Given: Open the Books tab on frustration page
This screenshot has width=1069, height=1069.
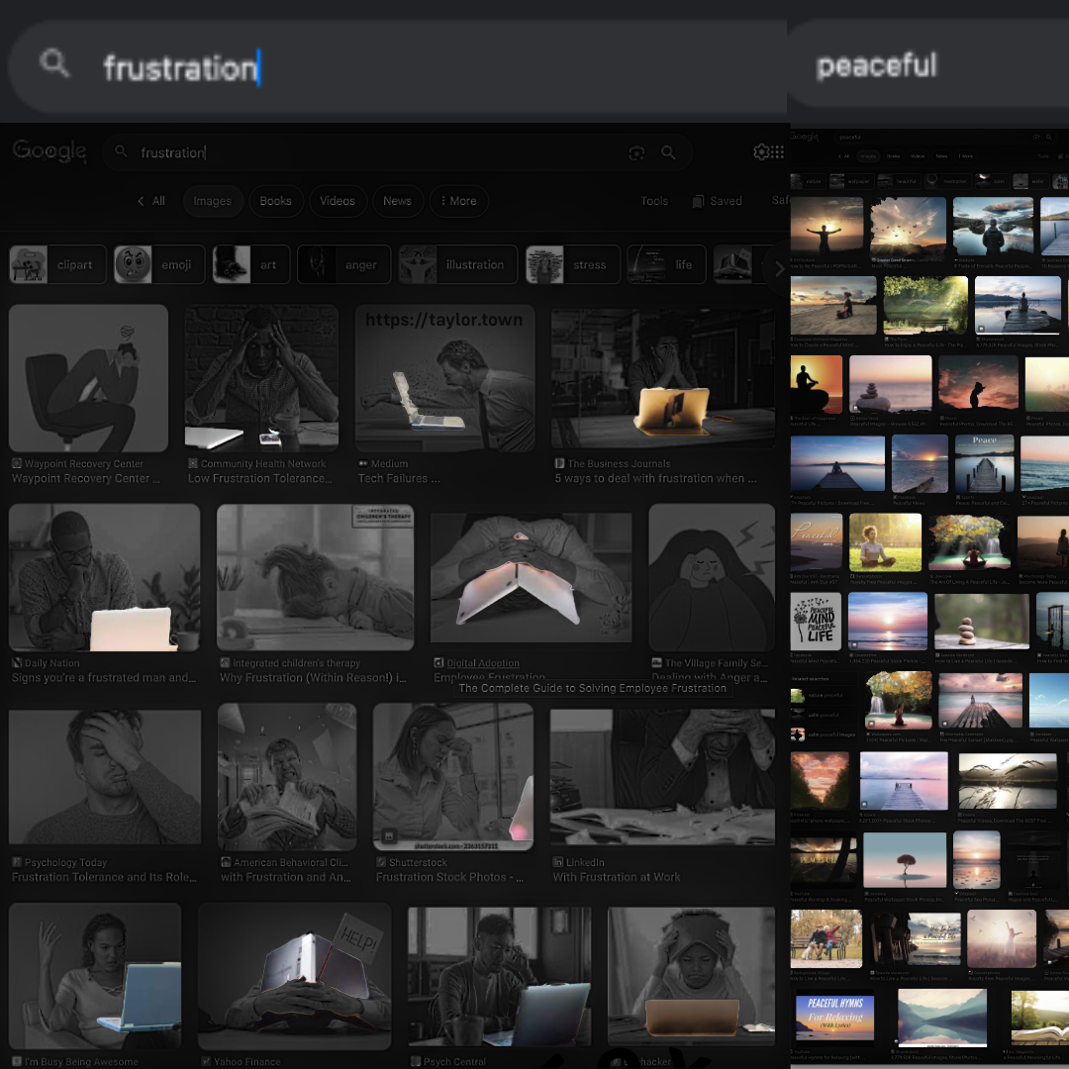Looking at the screenshot, I should point(275,201).
